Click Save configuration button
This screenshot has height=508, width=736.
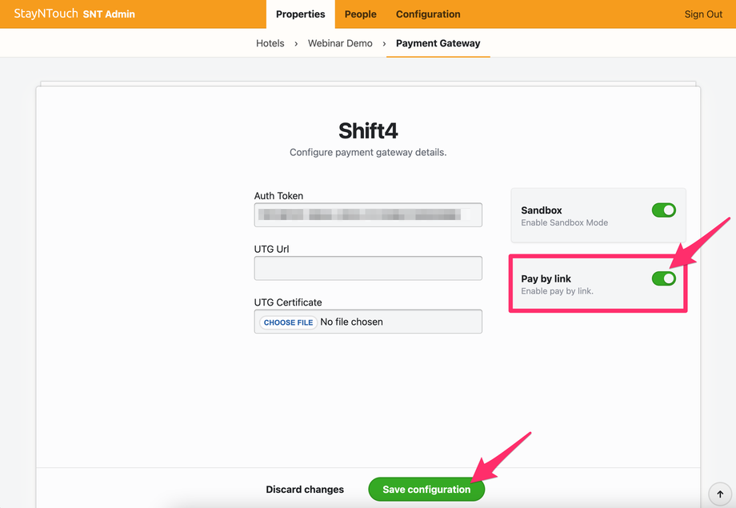point(426,490)
